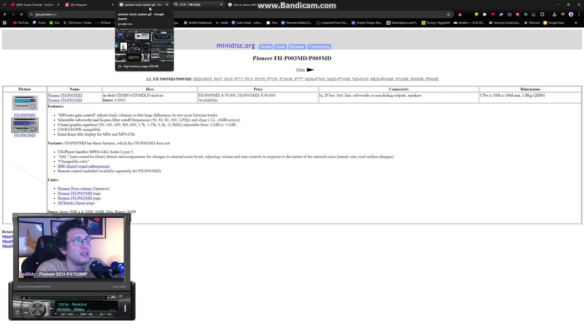Open the Color wheel bookmark
Screen dimensions: 584x328
[246, 23]
